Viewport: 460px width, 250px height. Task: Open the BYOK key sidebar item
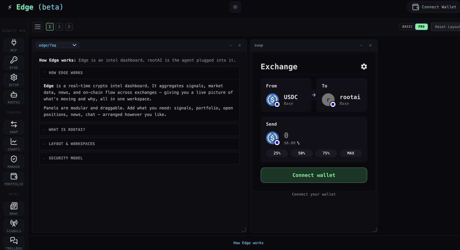point(14,63)
